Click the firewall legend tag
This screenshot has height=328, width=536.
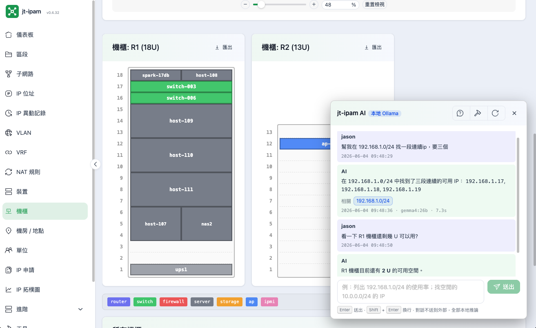pos(173,302)
